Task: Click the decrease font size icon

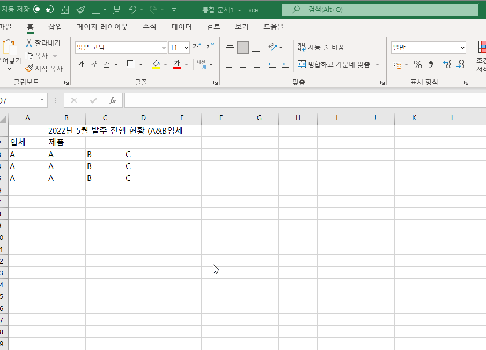Action: [x=210, y=47]
